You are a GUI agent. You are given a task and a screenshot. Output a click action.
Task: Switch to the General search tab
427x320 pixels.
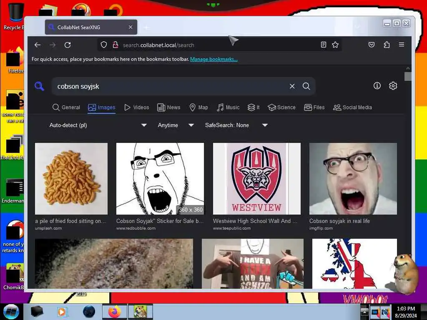[x=66, y=107]
